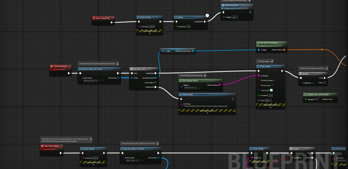This screenshot has width=348, height=169.
Task: Click the Return Value pin on Random Bool with Weight
Action: pyautogui.click(x=334, y=99)
